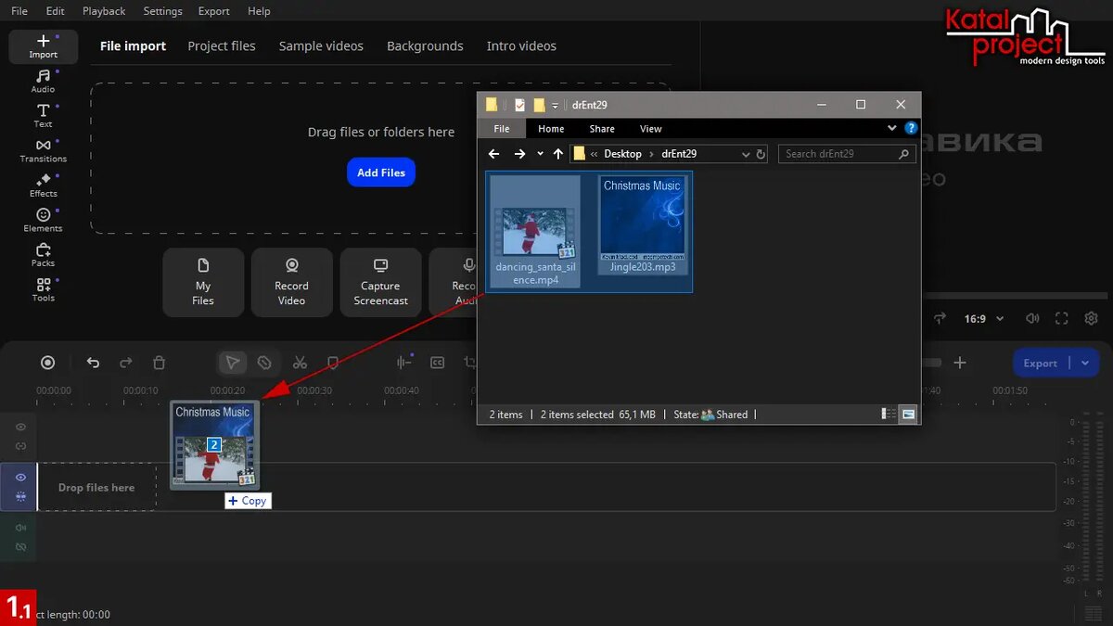Open the Tools panel in the sidebar
The image size is (1113, 626).
(43, 290)
